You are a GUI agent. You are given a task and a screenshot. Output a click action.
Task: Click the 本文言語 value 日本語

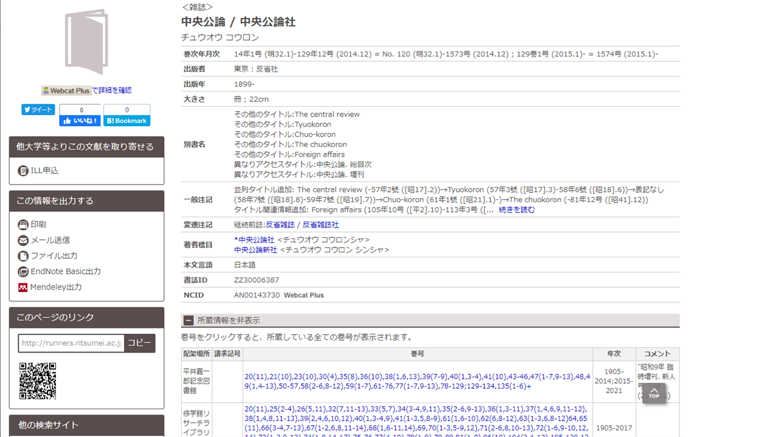245,265
